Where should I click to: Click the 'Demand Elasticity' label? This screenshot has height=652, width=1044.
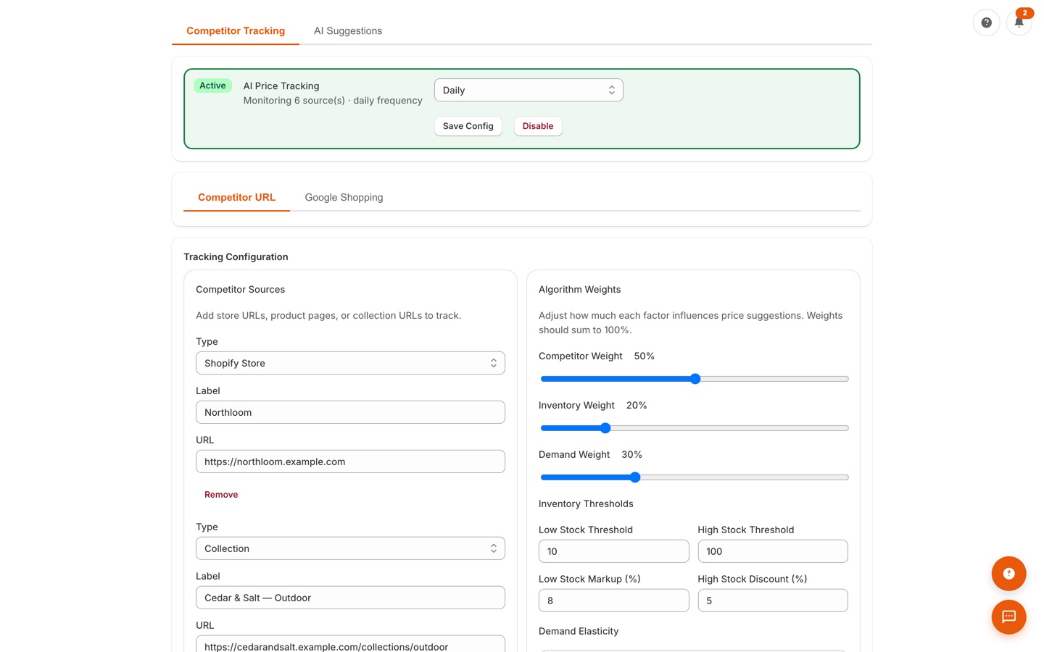(579, 631)
